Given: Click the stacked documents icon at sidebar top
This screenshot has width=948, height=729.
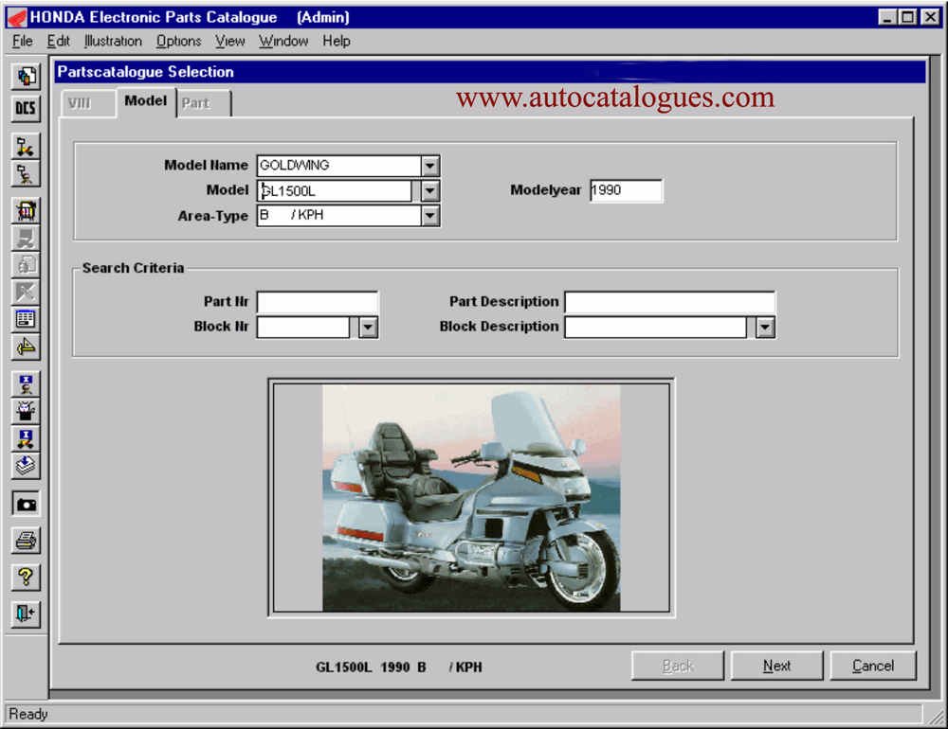Looking at the screenshot, I should point(26,76).
